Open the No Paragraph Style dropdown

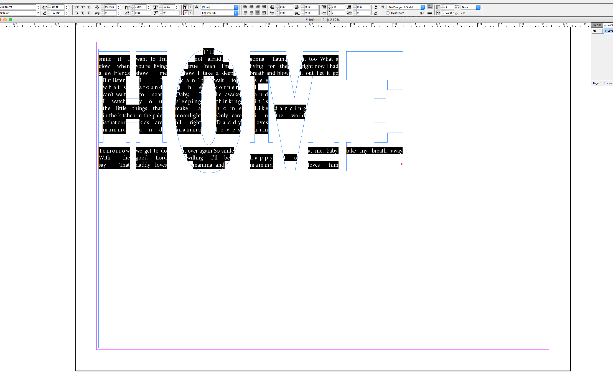click(x=423, y=7)
